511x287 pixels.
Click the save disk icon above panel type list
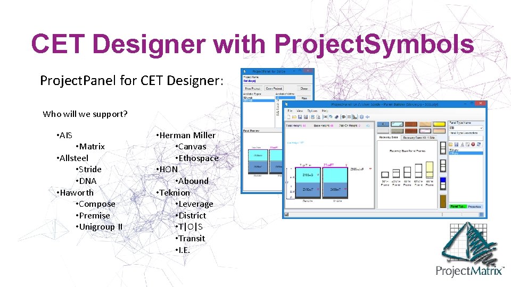point(456,145)
